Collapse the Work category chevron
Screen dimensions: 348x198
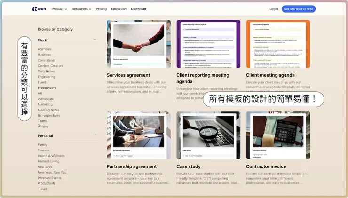pos(95,40)
